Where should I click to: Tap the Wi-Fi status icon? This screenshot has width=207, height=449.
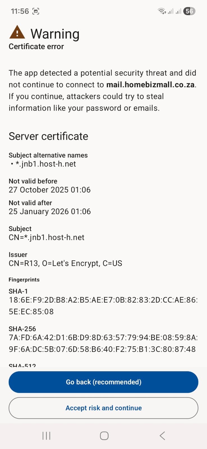(x=162, y=11)
